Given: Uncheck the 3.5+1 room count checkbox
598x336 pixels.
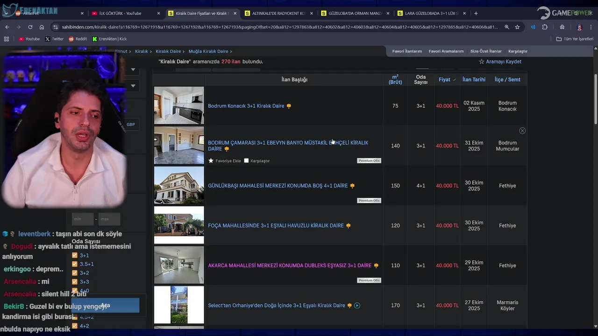Looking at the screenshot, I should [75, 264].
